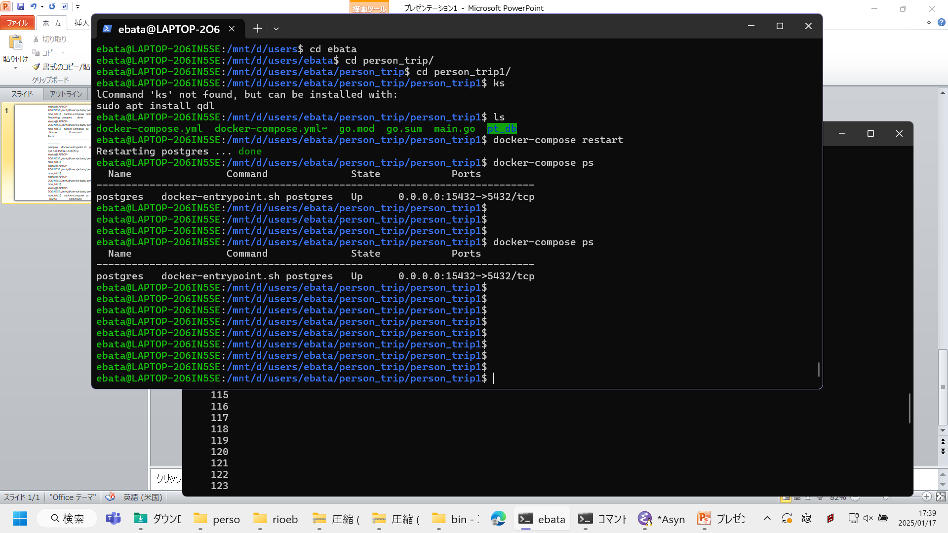Select slide 1 thumbnail in slide panel
948x533 pixels.
point(52,153)
